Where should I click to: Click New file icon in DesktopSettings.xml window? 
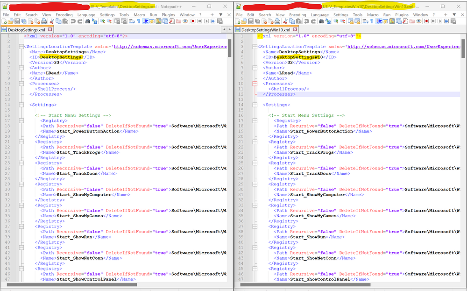pos(4,21)
